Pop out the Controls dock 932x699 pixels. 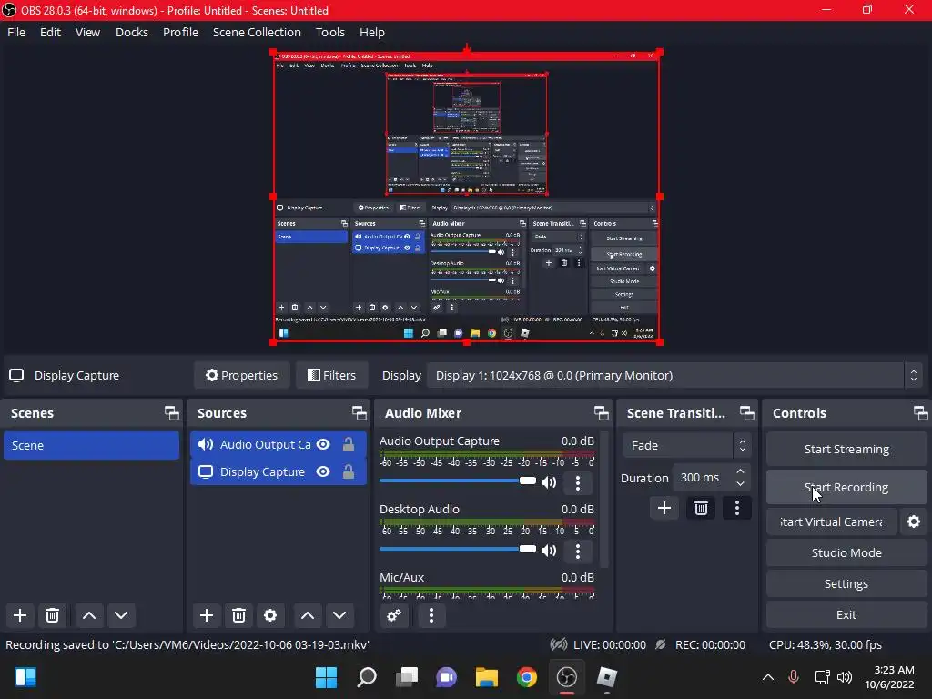coord(920,413)
